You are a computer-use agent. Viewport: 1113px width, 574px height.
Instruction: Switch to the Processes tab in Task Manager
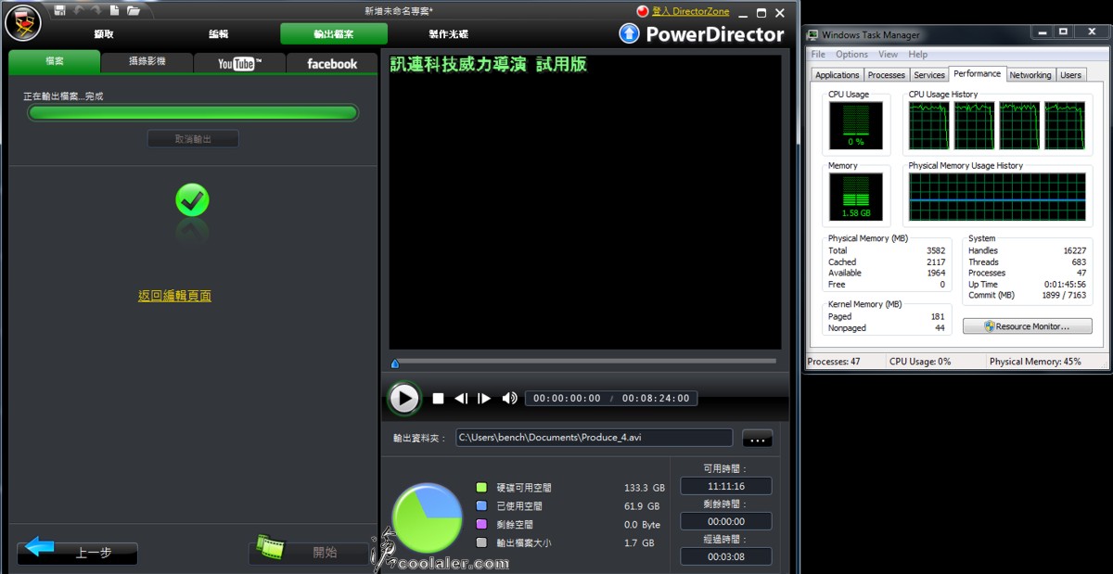(887, 75)
